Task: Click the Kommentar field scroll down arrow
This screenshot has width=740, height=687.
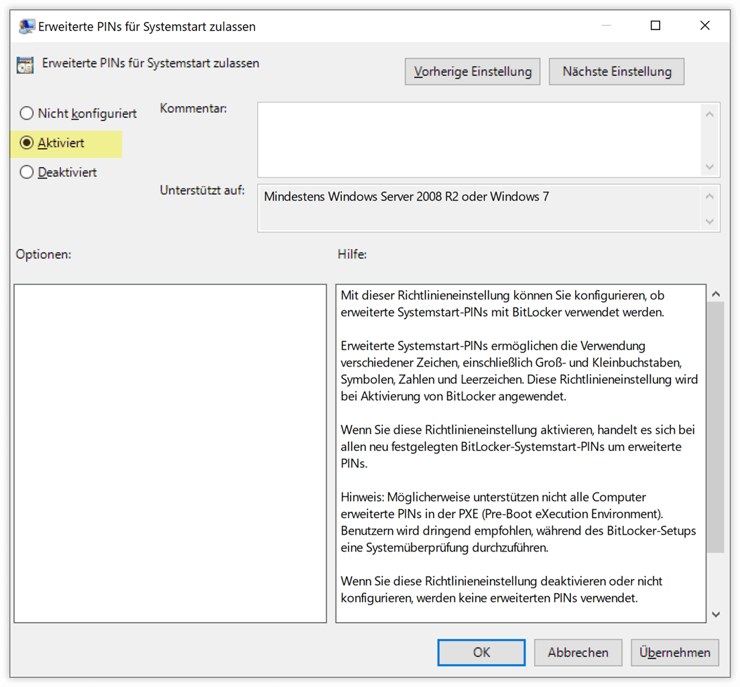Action: coord(709,167)
